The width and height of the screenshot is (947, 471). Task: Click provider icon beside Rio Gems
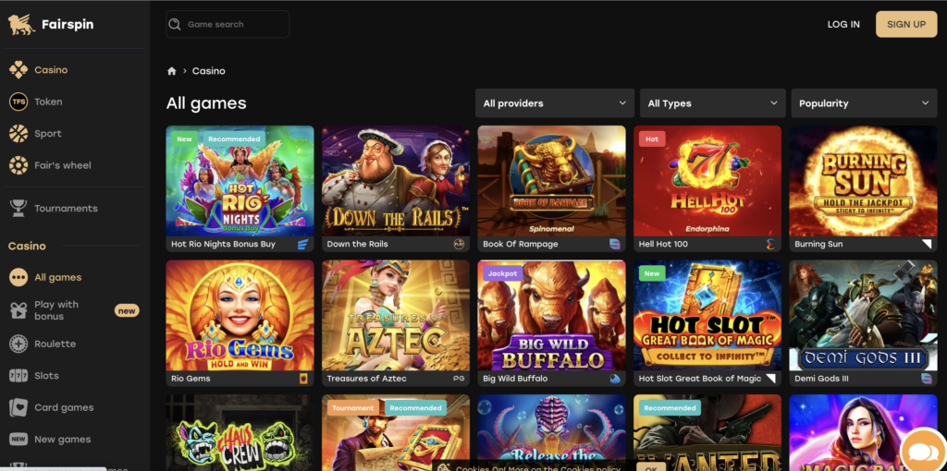click(303, 379)
